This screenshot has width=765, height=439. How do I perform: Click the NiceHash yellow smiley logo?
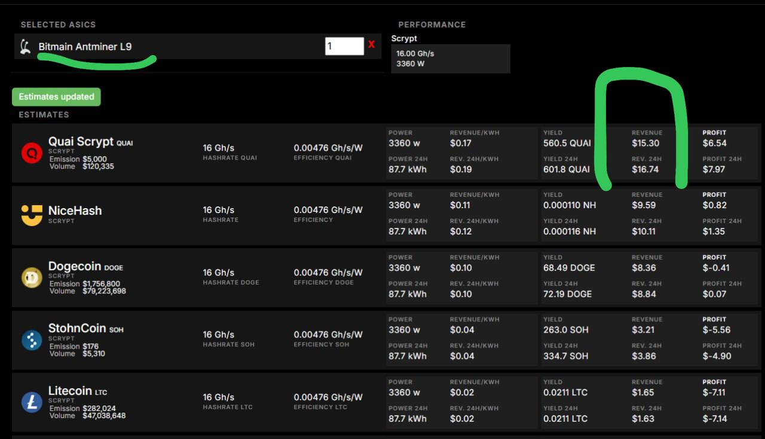click(x=32, y=215)
